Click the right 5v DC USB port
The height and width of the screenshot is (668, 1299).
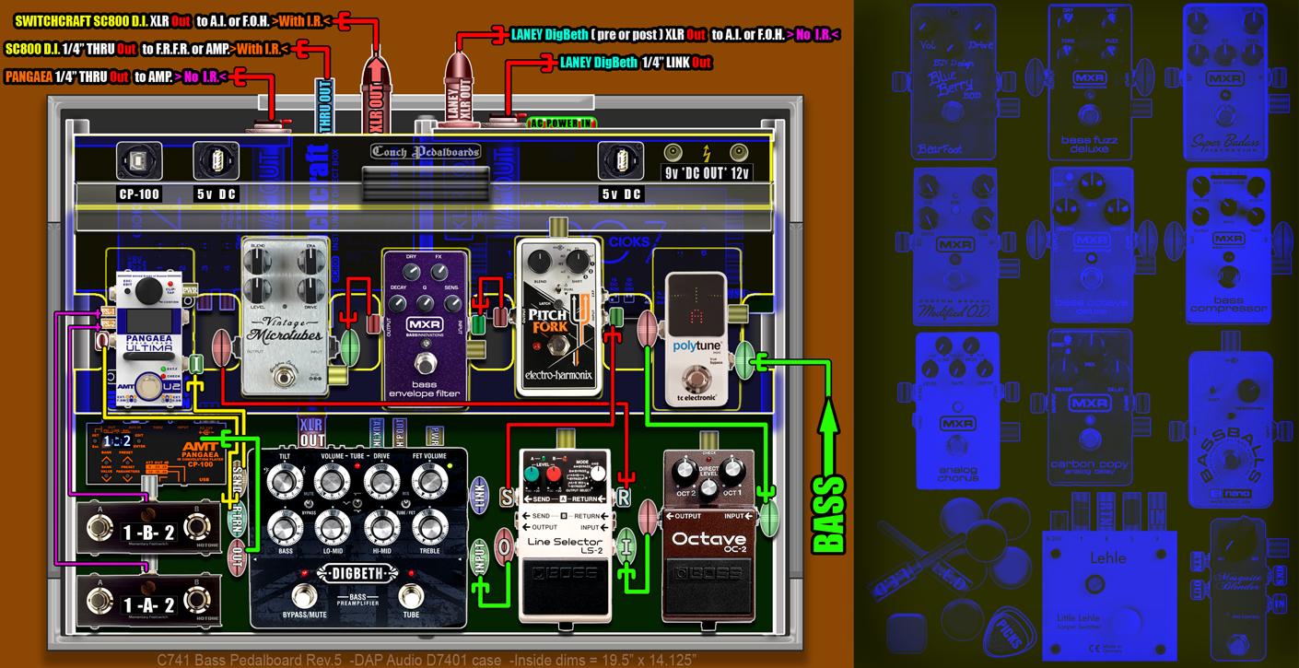pos(620,162)
